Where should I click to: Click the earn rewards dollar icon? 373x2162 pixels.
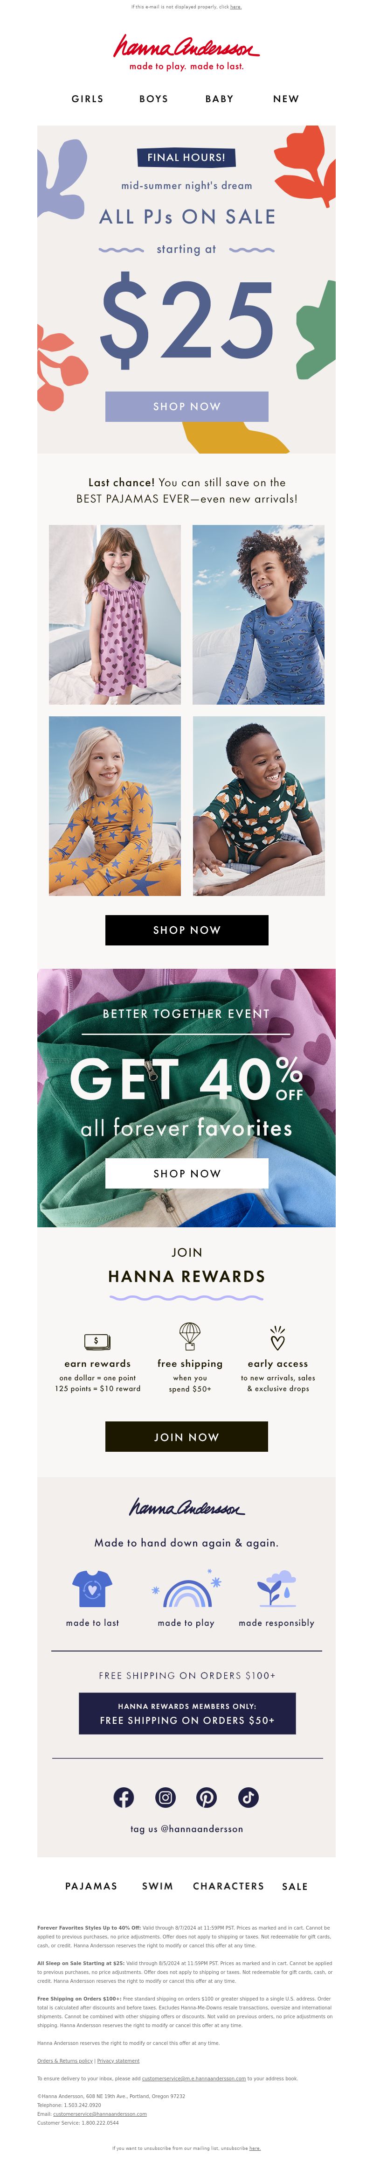(97, 1340)
